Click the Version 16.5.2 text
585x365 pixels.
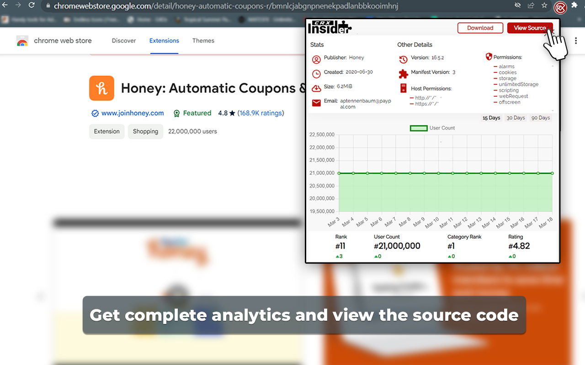coord(427,58)
